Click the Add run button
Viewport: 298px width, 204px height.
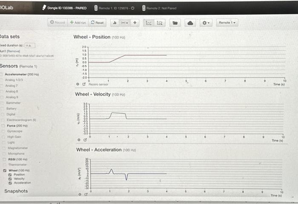click(x=78, y=23)
